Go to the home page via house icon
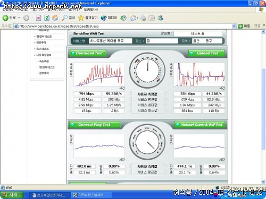 point(55,18)
